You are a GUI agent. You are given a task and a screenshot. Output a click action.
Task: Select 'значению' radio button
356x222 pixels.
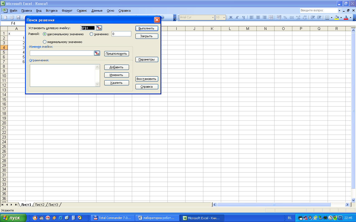point(91,34)
